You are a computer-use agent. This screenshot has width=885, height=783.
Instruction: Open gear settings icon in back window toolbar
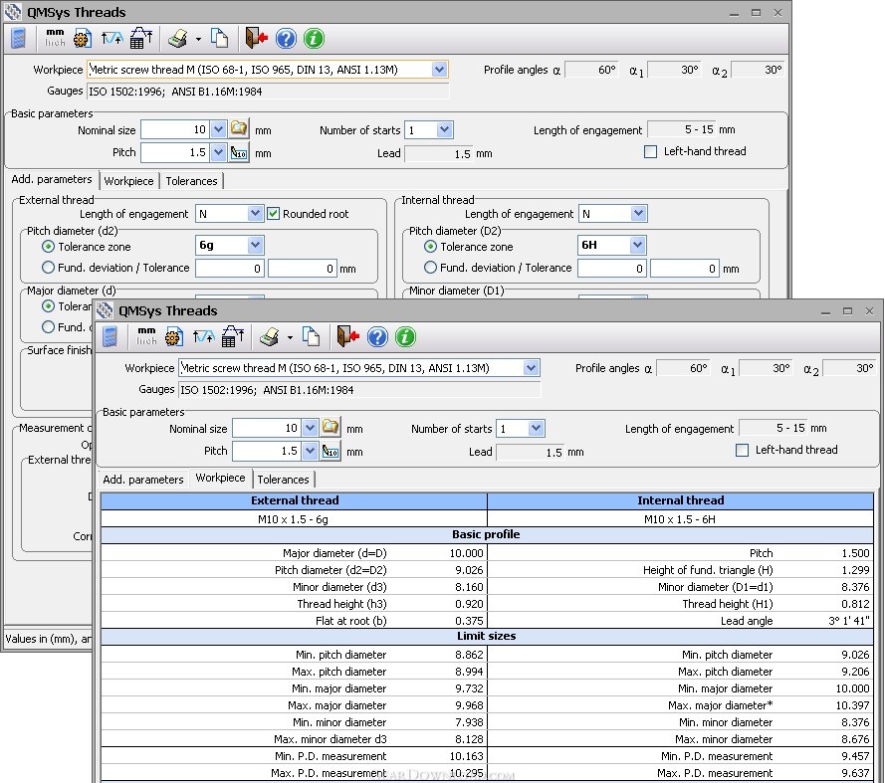(83, 39)
